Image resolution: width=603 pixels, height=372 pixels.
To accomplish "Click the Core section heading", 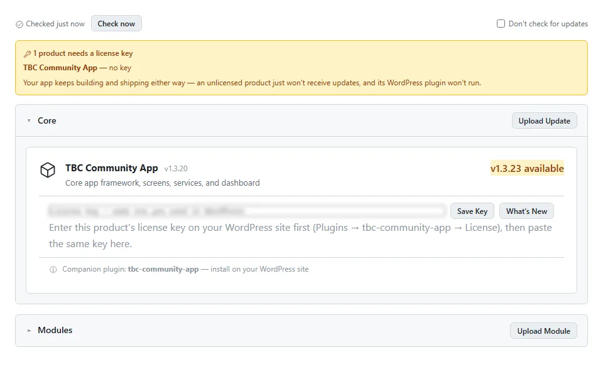I will tap(47, 120).
